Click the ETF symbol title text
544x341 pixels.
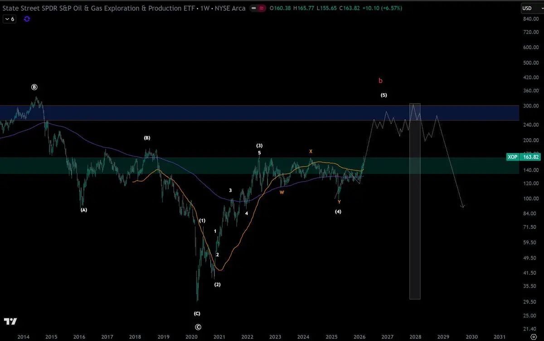coord(98,8)
